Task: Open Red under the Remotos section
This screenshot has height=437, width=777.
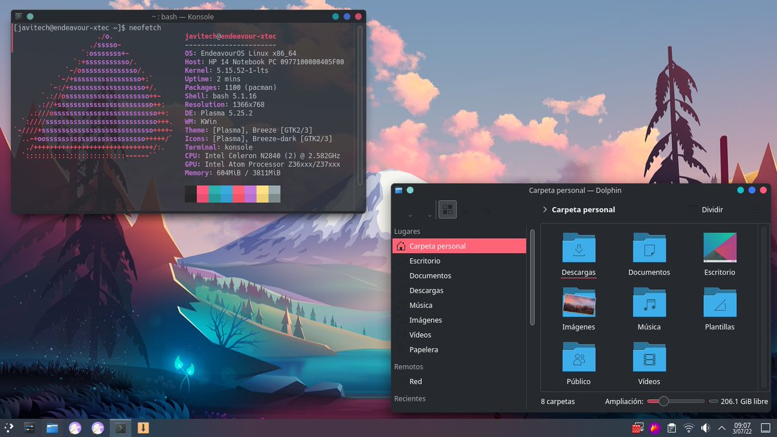Action: tap(459, 382)
